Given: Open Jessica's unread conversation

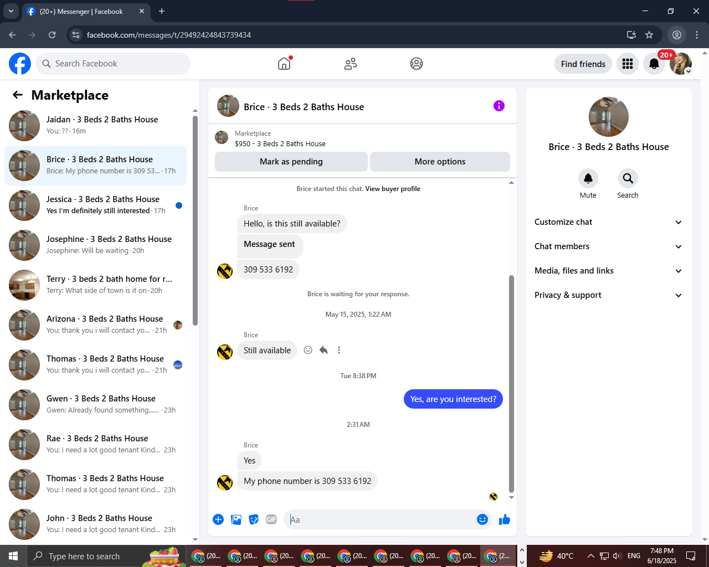Looking at the screenshot, I should click(95, 205).
